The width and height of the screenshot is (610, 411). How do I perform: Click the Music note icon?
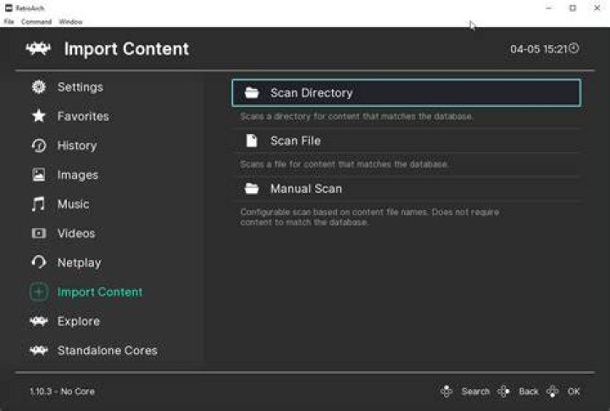coord(38,204)
